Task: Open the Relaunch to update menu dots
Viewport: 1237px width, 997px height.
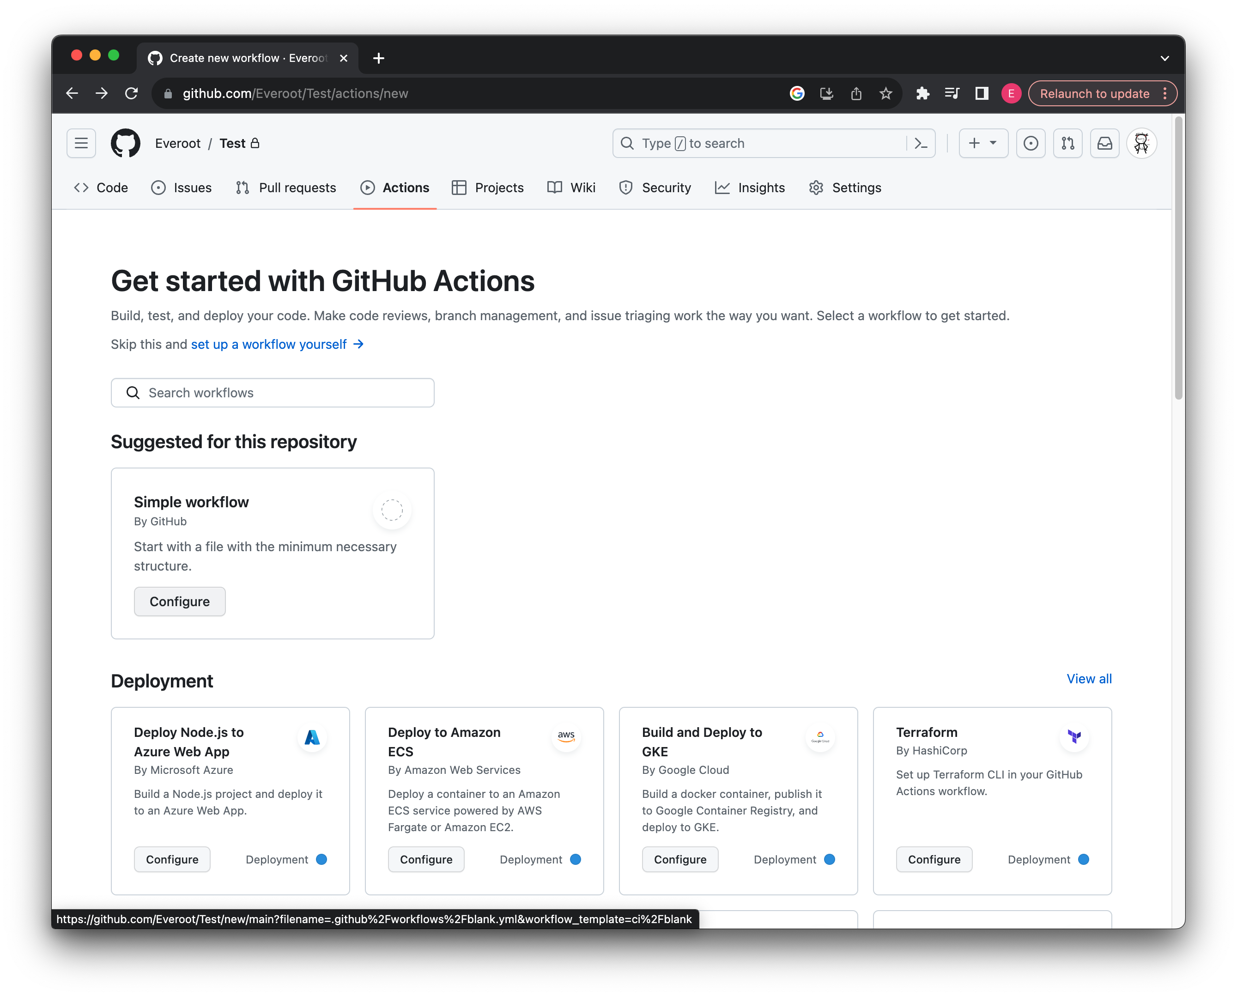Action: 1164,94
